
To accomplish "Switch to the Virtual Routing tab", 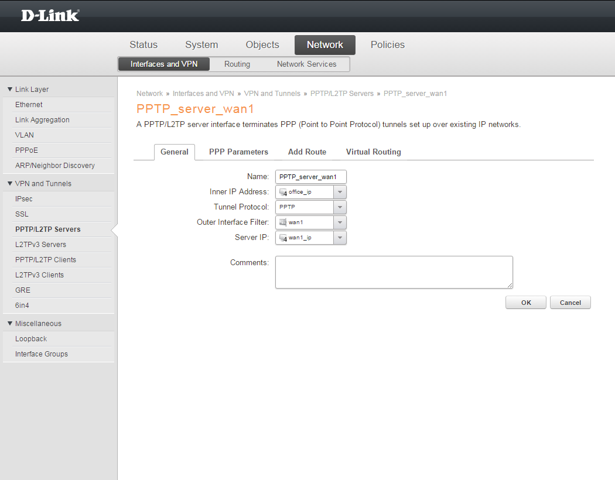I will (x=373, y=152).
